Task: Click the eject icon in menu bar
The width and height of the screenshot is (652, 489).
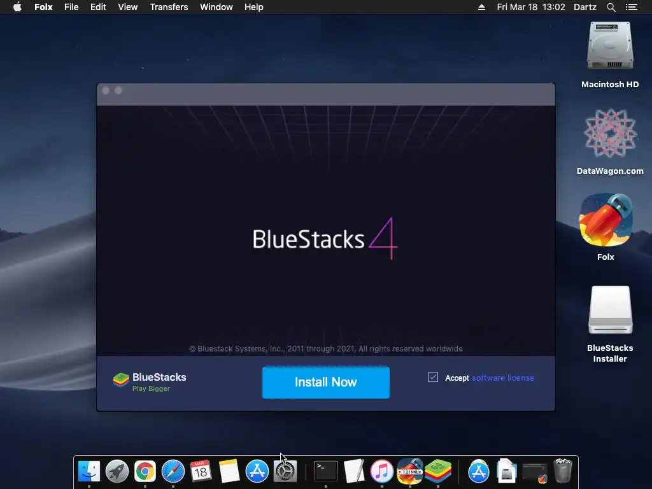Action: pos(481,7)
